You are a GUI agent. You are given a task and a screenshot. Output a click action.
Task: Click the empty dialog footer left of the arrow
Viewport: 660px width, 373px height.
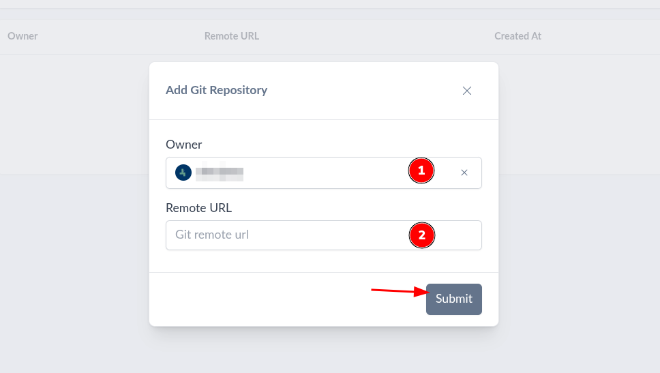pos(259,299)
